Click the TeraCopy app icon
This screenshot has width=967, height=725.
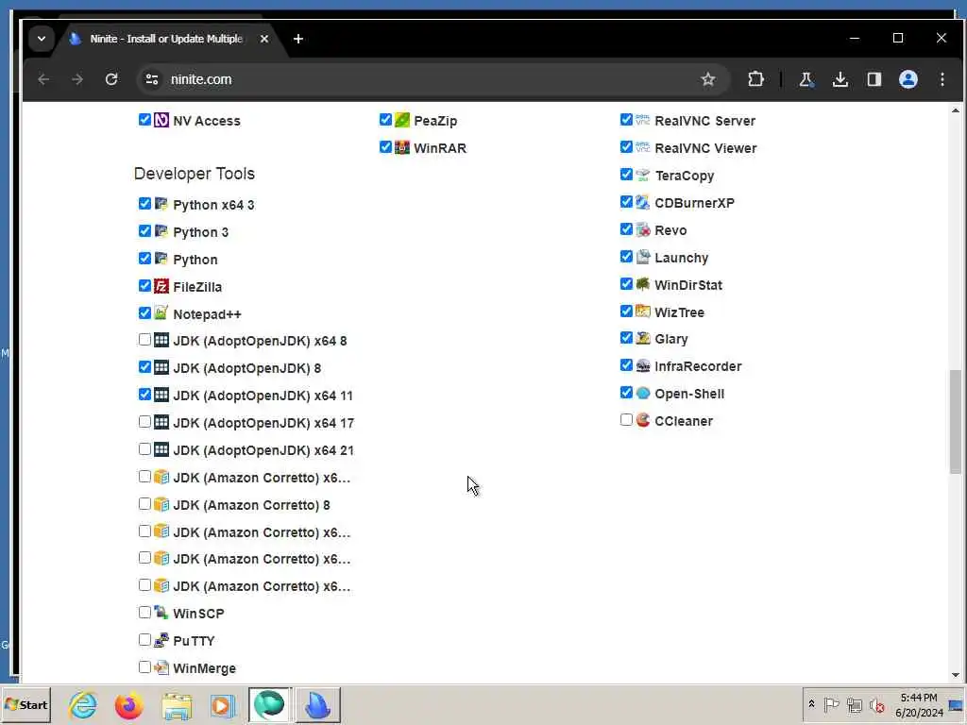[642, 175]
